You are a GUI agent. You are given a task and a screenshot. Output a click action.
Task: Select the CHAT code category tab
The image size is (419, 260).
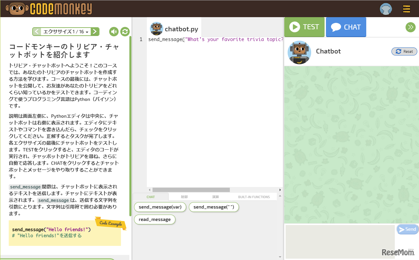coord(151,197)
